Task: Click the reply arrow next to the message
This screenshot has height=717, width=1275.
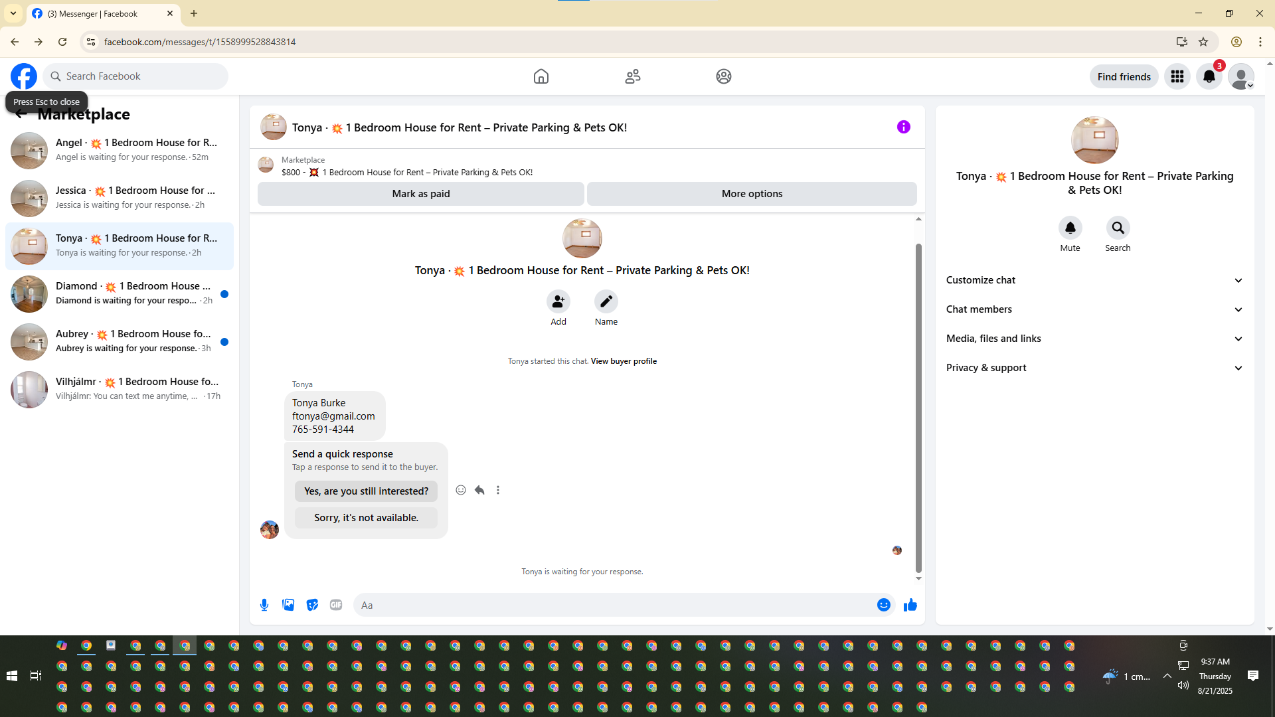Action: 479,490
